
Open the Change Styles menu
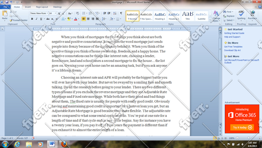coord(216,16)
